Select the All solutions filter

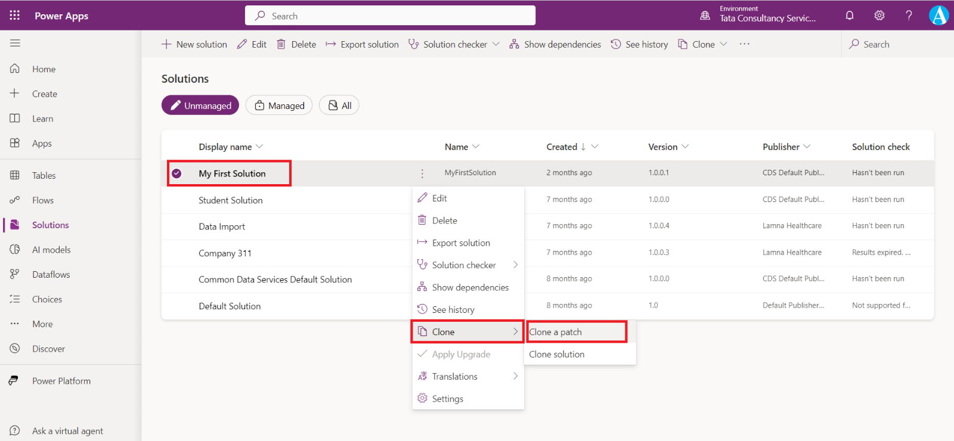click(339, 105)
